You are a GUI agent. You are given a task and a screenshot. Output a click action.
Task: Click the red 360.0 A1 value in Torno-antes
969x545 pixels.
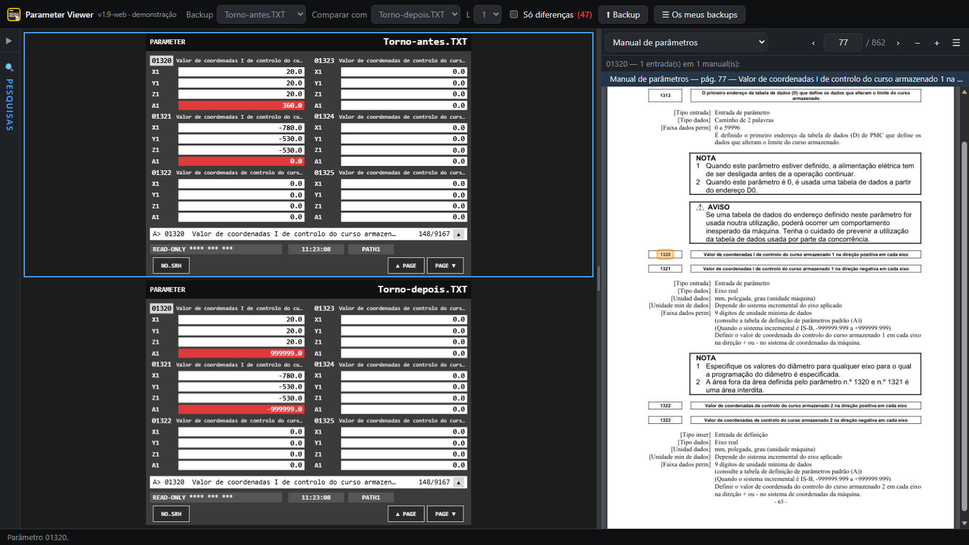coord(241,105)
